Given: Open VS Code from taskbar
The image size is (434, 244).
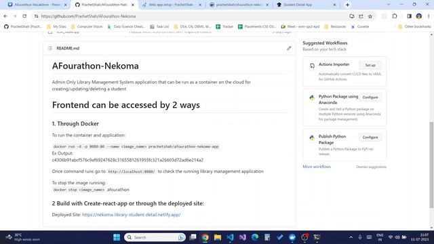Looking at the screenshot, I should click(x=230, y=237).
